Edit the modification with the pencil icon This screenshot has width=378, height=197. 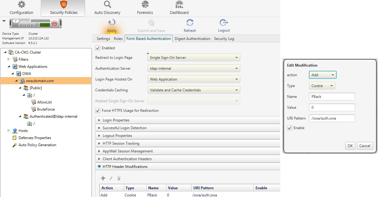click(111, 178)
